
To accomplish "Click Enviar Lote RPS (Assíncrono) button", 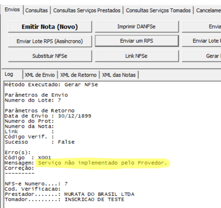I will pos(50,41).
